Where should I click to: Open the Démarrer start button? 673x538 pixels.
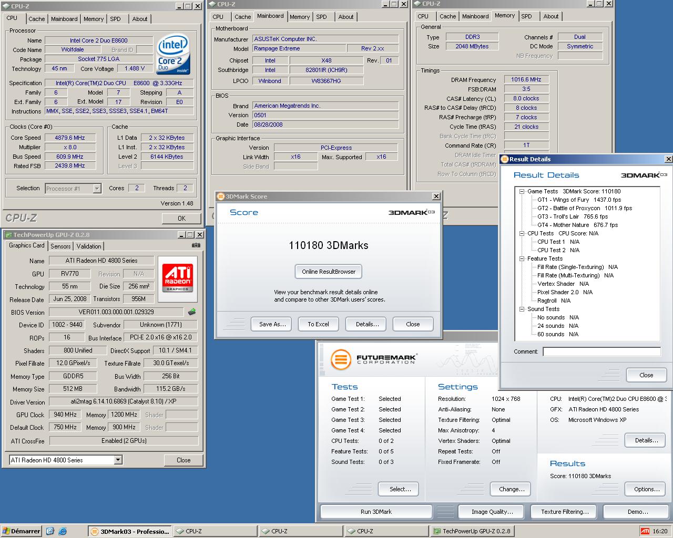click(x=22, y=531)
